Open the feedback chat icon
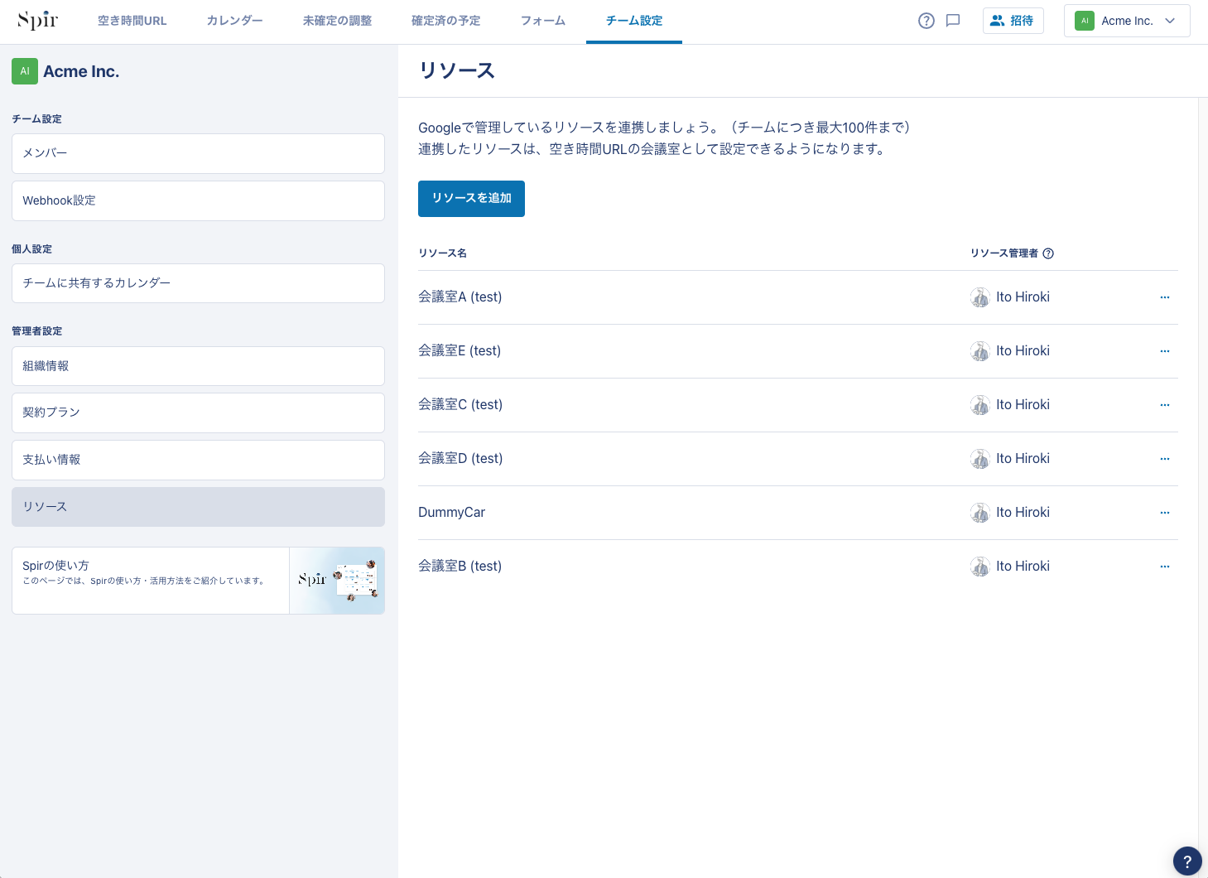1208x878 pixels. click(953, 21)
